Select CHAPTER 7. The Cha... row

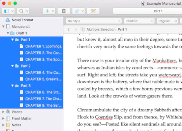[32, 99]
